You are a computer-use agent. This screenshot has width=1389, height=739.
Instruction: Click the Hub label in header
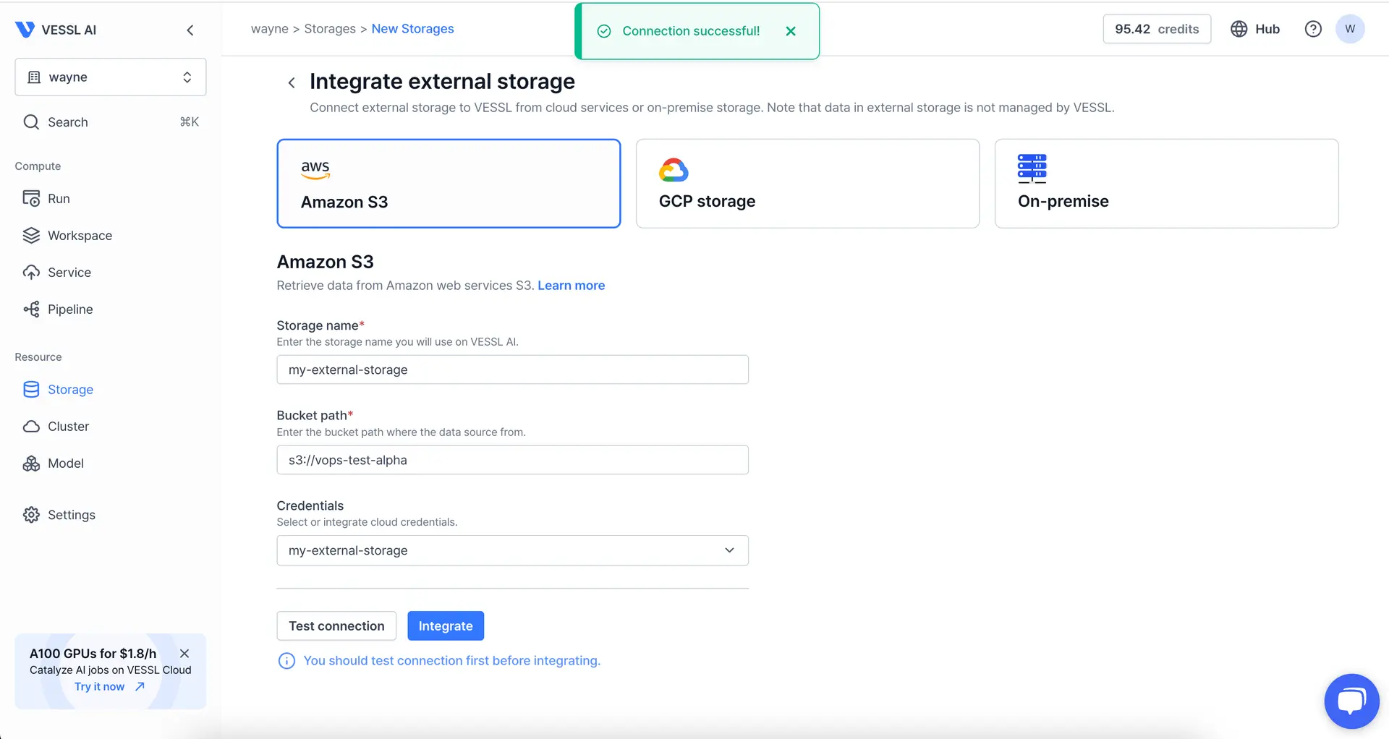[1267, 29]
